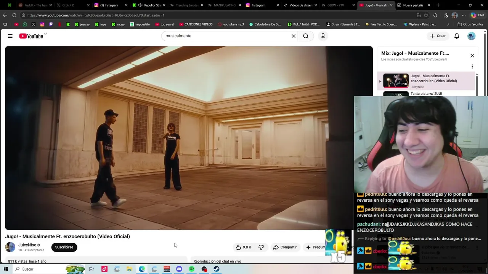
Task: Click the video player area
Action: click(x=189, y=138)
